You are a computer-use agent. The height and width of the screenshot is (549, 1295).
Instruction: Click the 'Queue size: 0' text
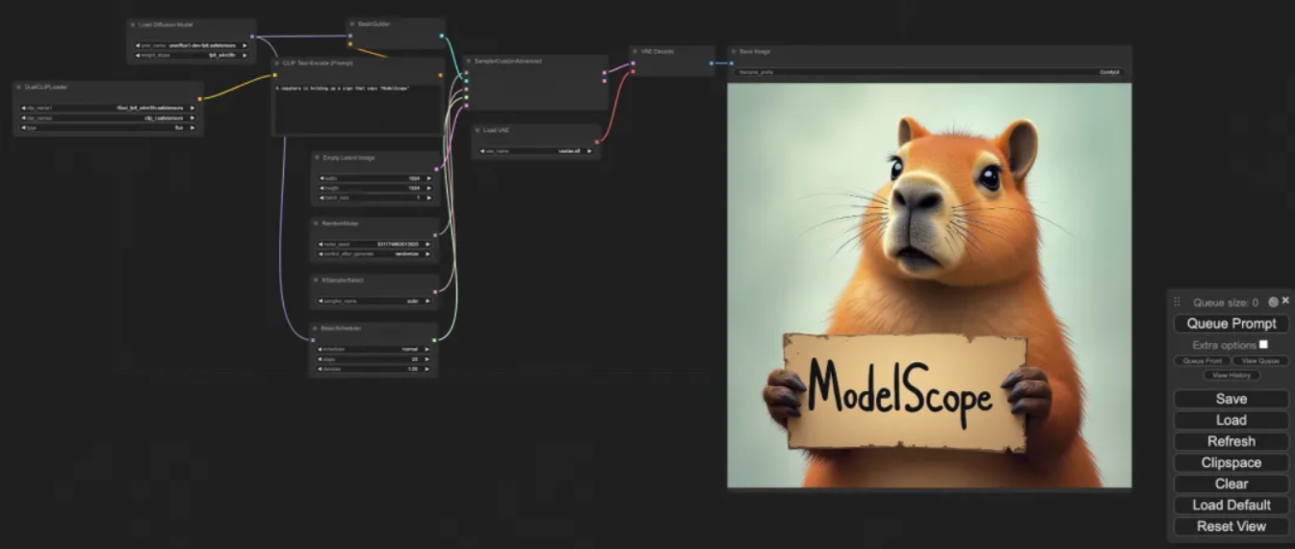(x=1225, y=302)
